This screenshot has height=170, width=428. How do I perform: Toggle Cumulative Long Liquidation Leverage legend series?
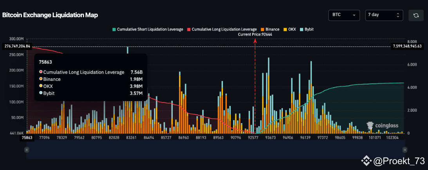[x=222, y=29]
